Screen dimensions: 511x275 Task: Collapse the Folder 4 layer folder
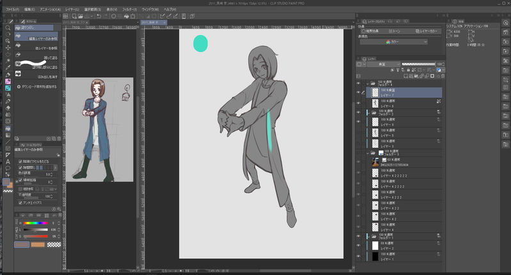368,83
